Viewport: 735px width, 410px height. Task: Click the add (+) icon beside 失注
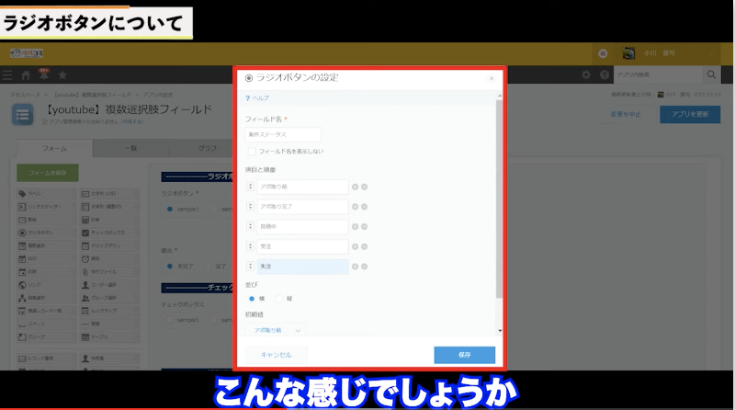pyautogui.click(x=355, y=266)
